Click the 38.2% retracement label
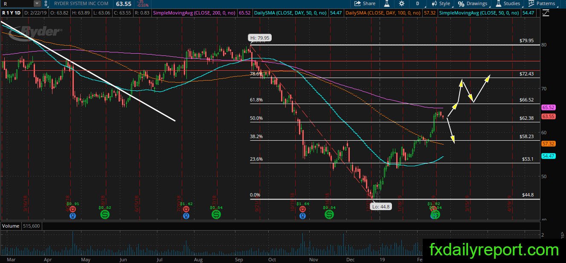566x263 pixels. coord(256,136)
